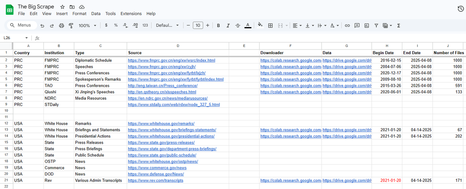Open the whitehouse.gov/remarks link
The height and width of the screenshot is (189, 466).
161,124
